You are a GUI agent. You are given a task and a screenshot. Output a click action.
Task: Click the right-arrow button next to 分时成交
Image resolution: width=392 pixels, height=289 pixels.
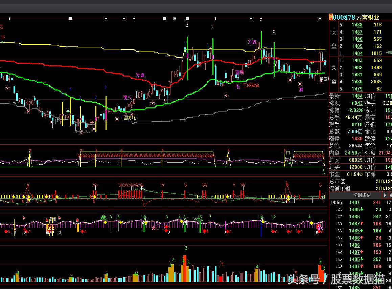[385, 195]
